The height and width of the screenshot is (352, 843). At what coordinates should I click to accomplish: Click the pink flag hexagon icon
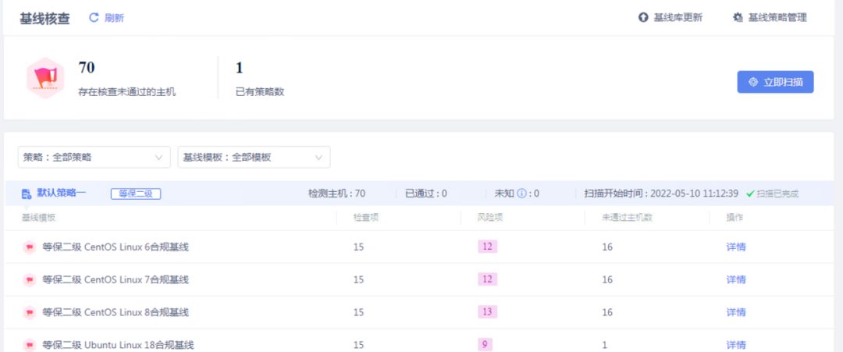point(44,77)
